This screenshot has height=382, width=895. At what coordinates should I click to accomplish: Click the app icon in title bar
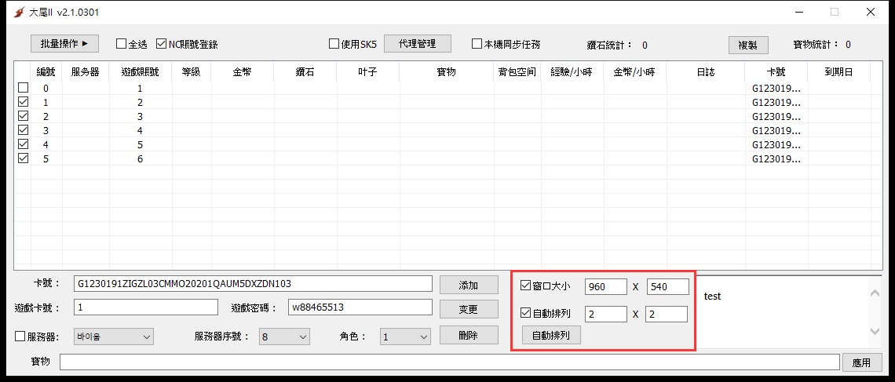point(19,13)
